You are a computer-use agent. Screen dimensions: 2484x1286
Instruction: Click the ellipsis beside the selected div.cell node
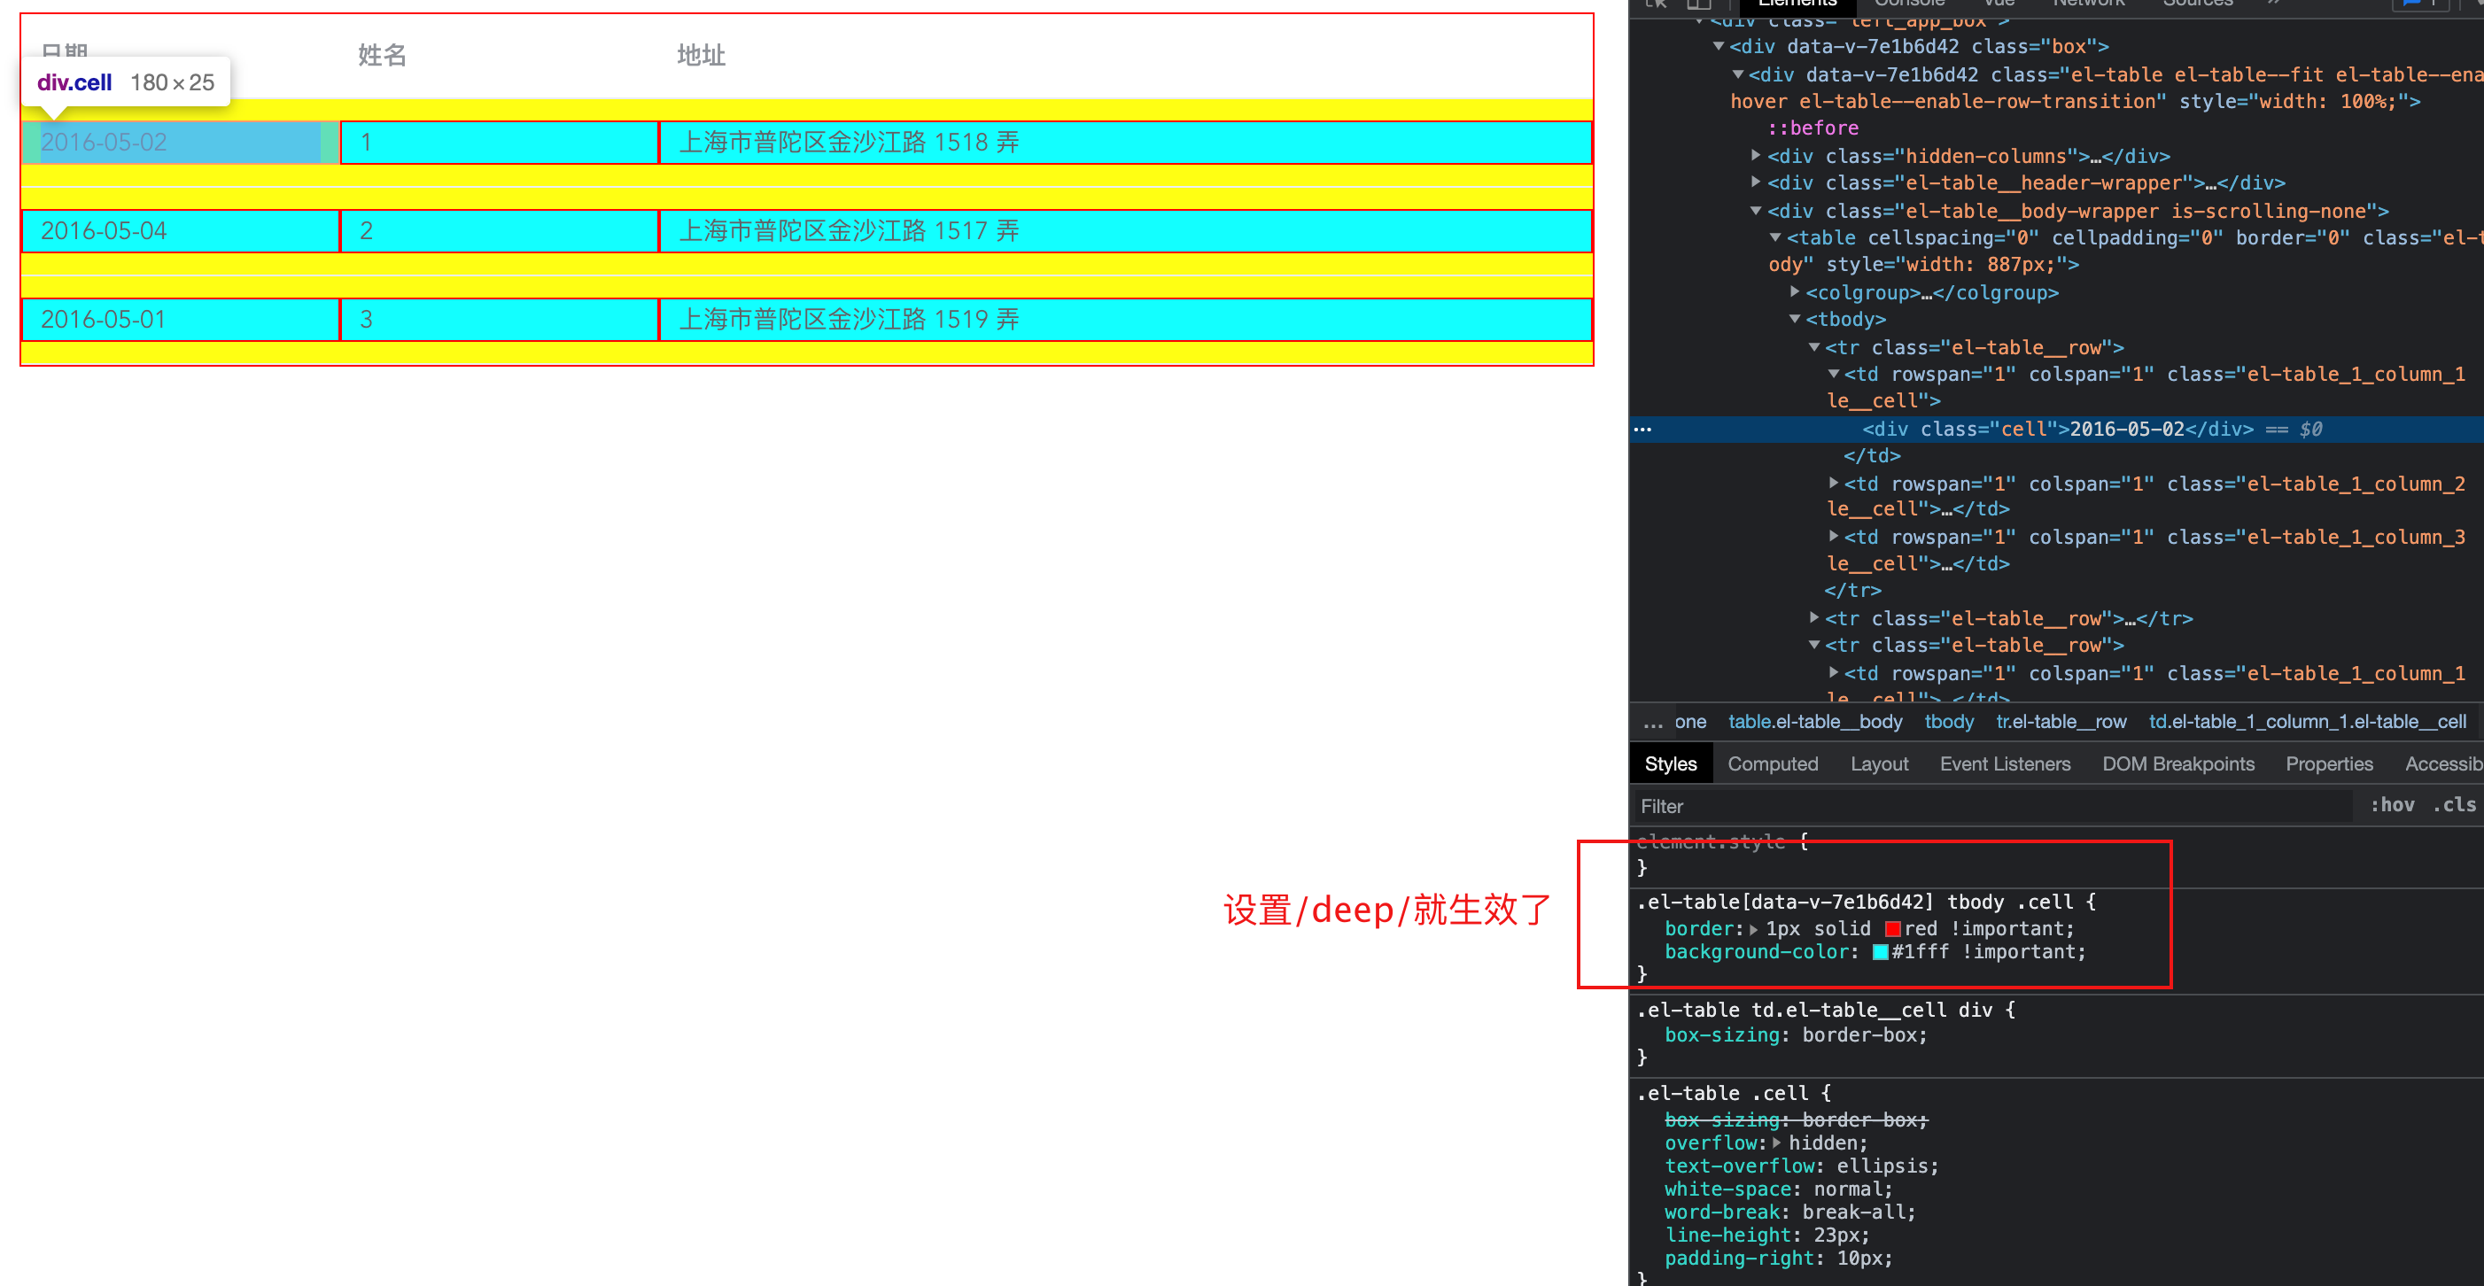(1642, 429)
